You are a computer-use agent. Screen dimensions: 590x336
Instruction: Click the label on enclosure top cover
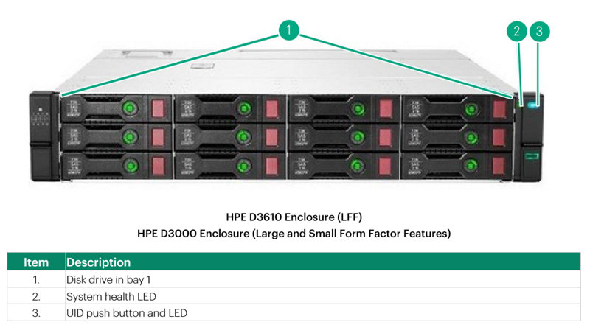point(198,68)
